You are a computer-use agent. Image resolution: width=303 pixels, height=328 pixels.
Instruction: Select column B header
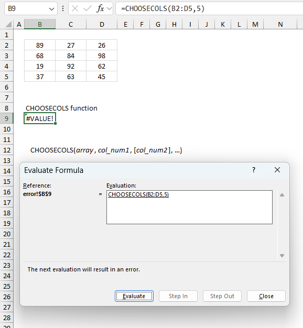click(40, 25)
